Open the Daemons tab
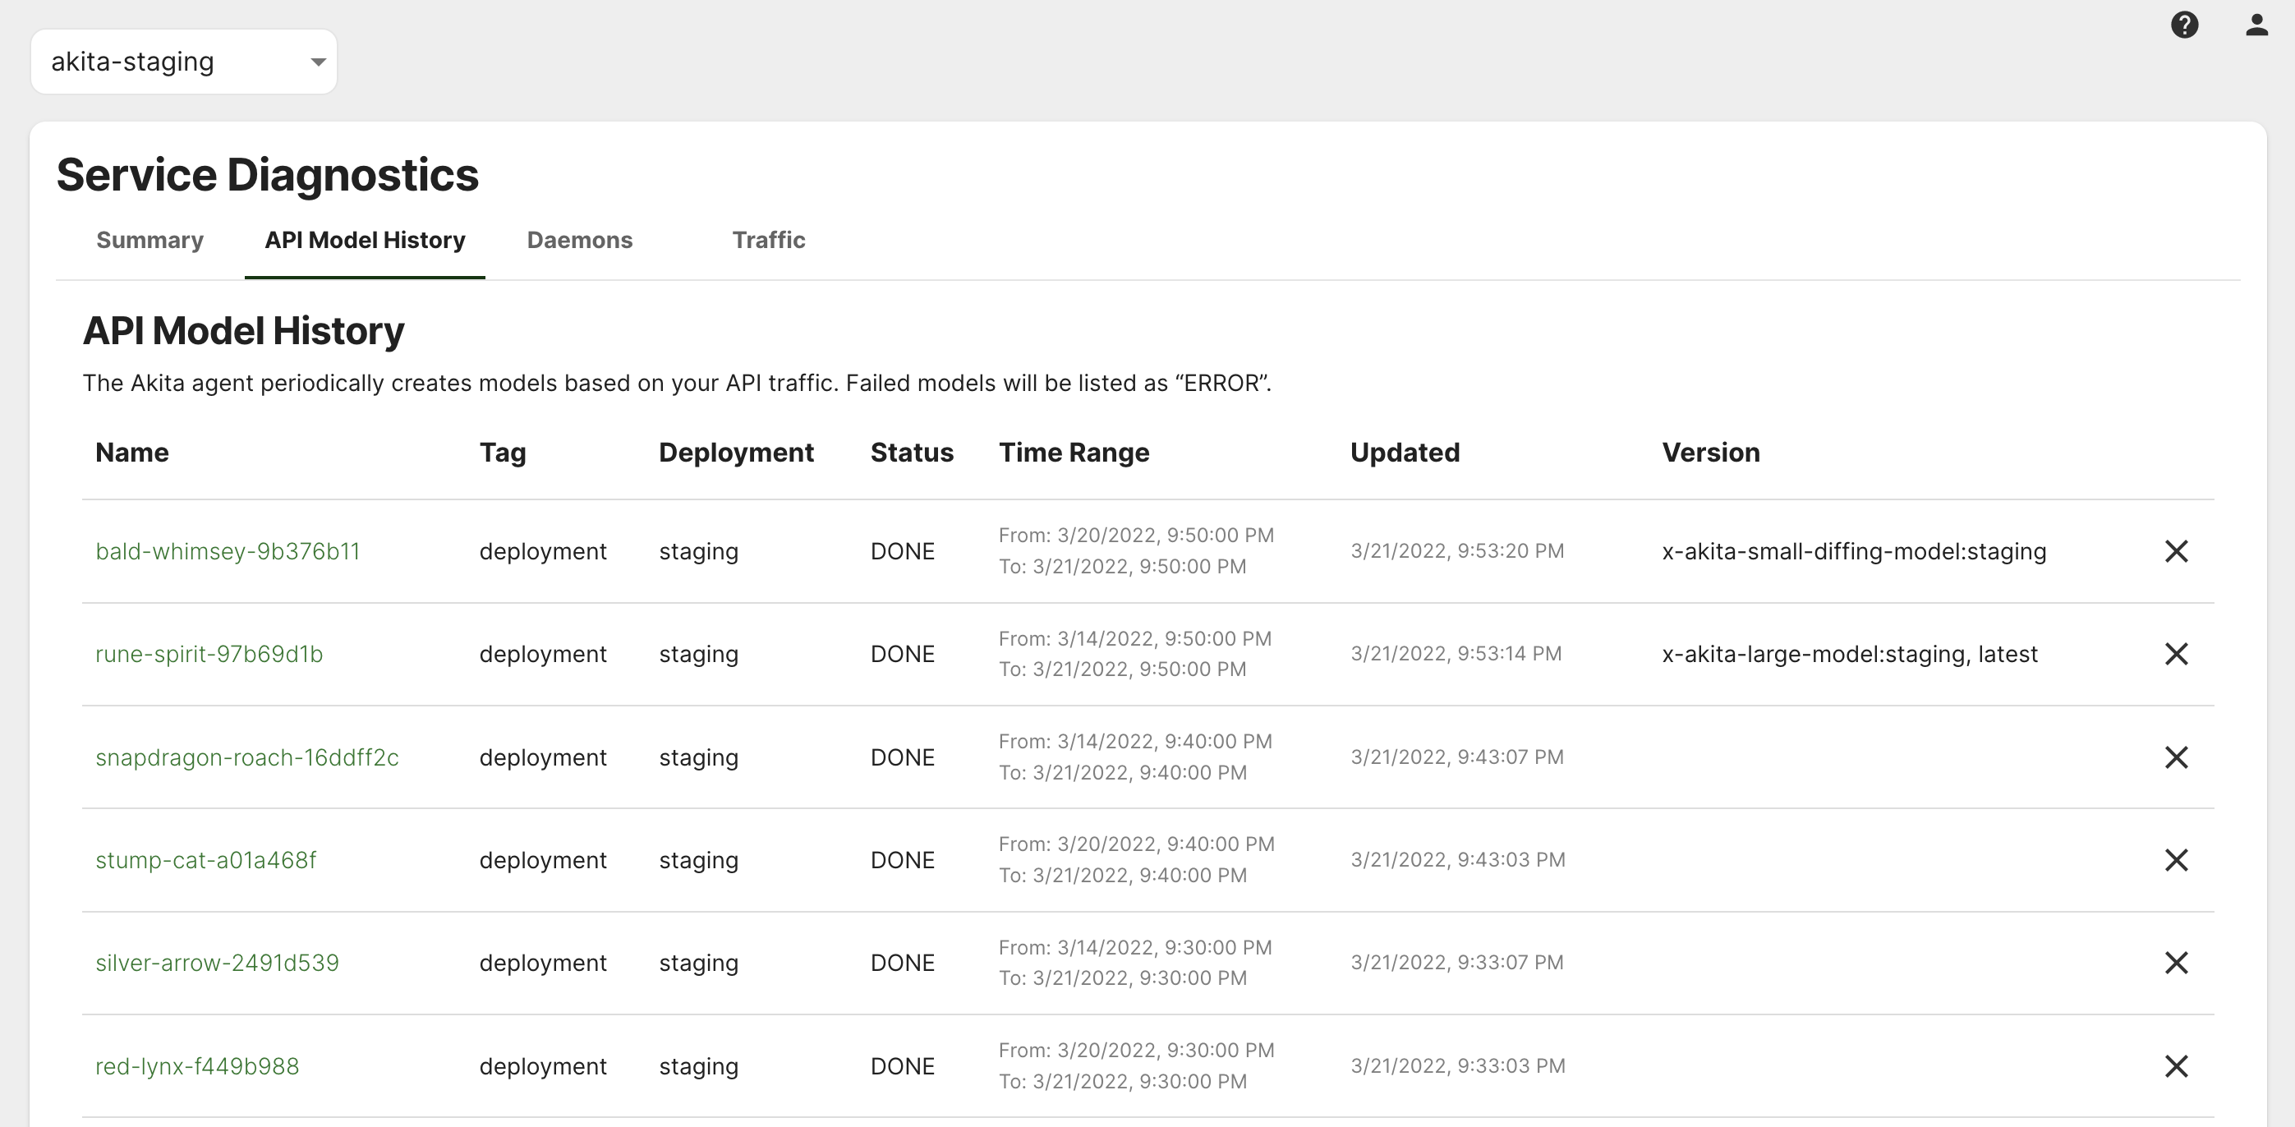The width and height of the screenshot is (2295, 1127). [579, 241]
